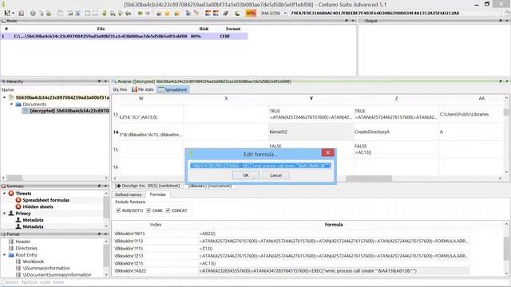Select the file row in the Roots table
The width and height of the screenshot is (511, 287).
[125, 36]
